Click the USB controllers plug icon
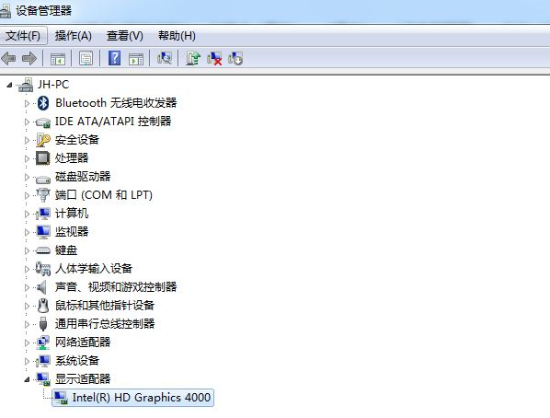Screen dimensions: 550x418 tap(43, 324)
